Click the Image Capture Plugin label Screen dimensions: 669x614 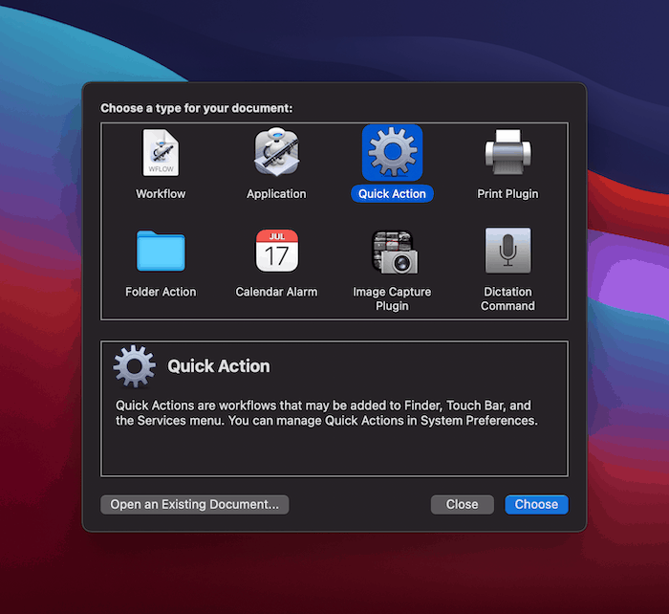392,298
